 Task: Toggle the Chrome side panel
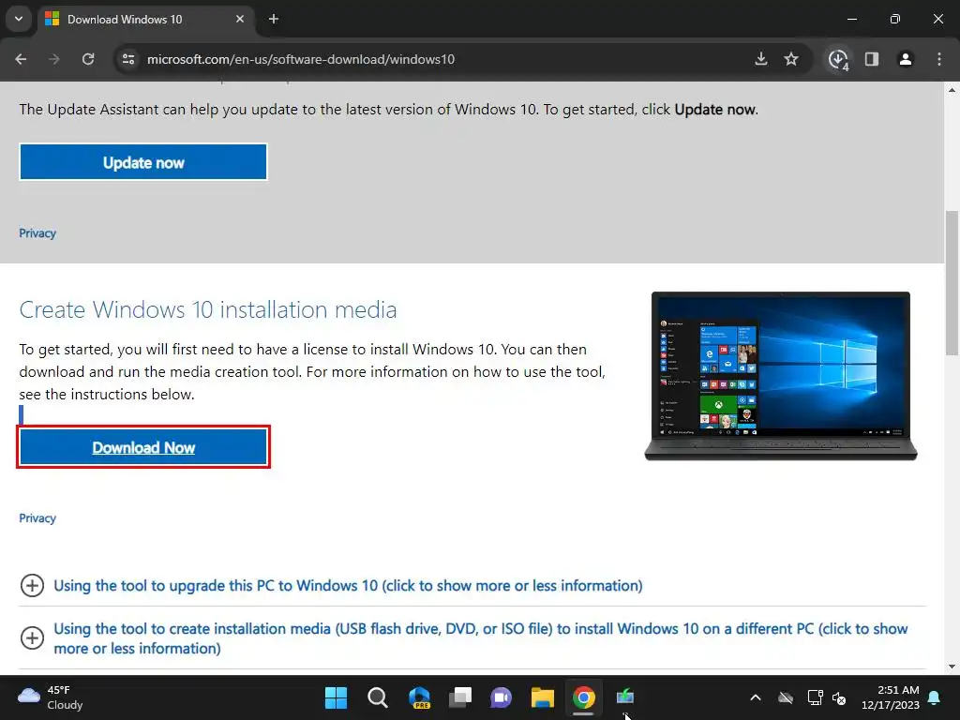coord(872,59)
